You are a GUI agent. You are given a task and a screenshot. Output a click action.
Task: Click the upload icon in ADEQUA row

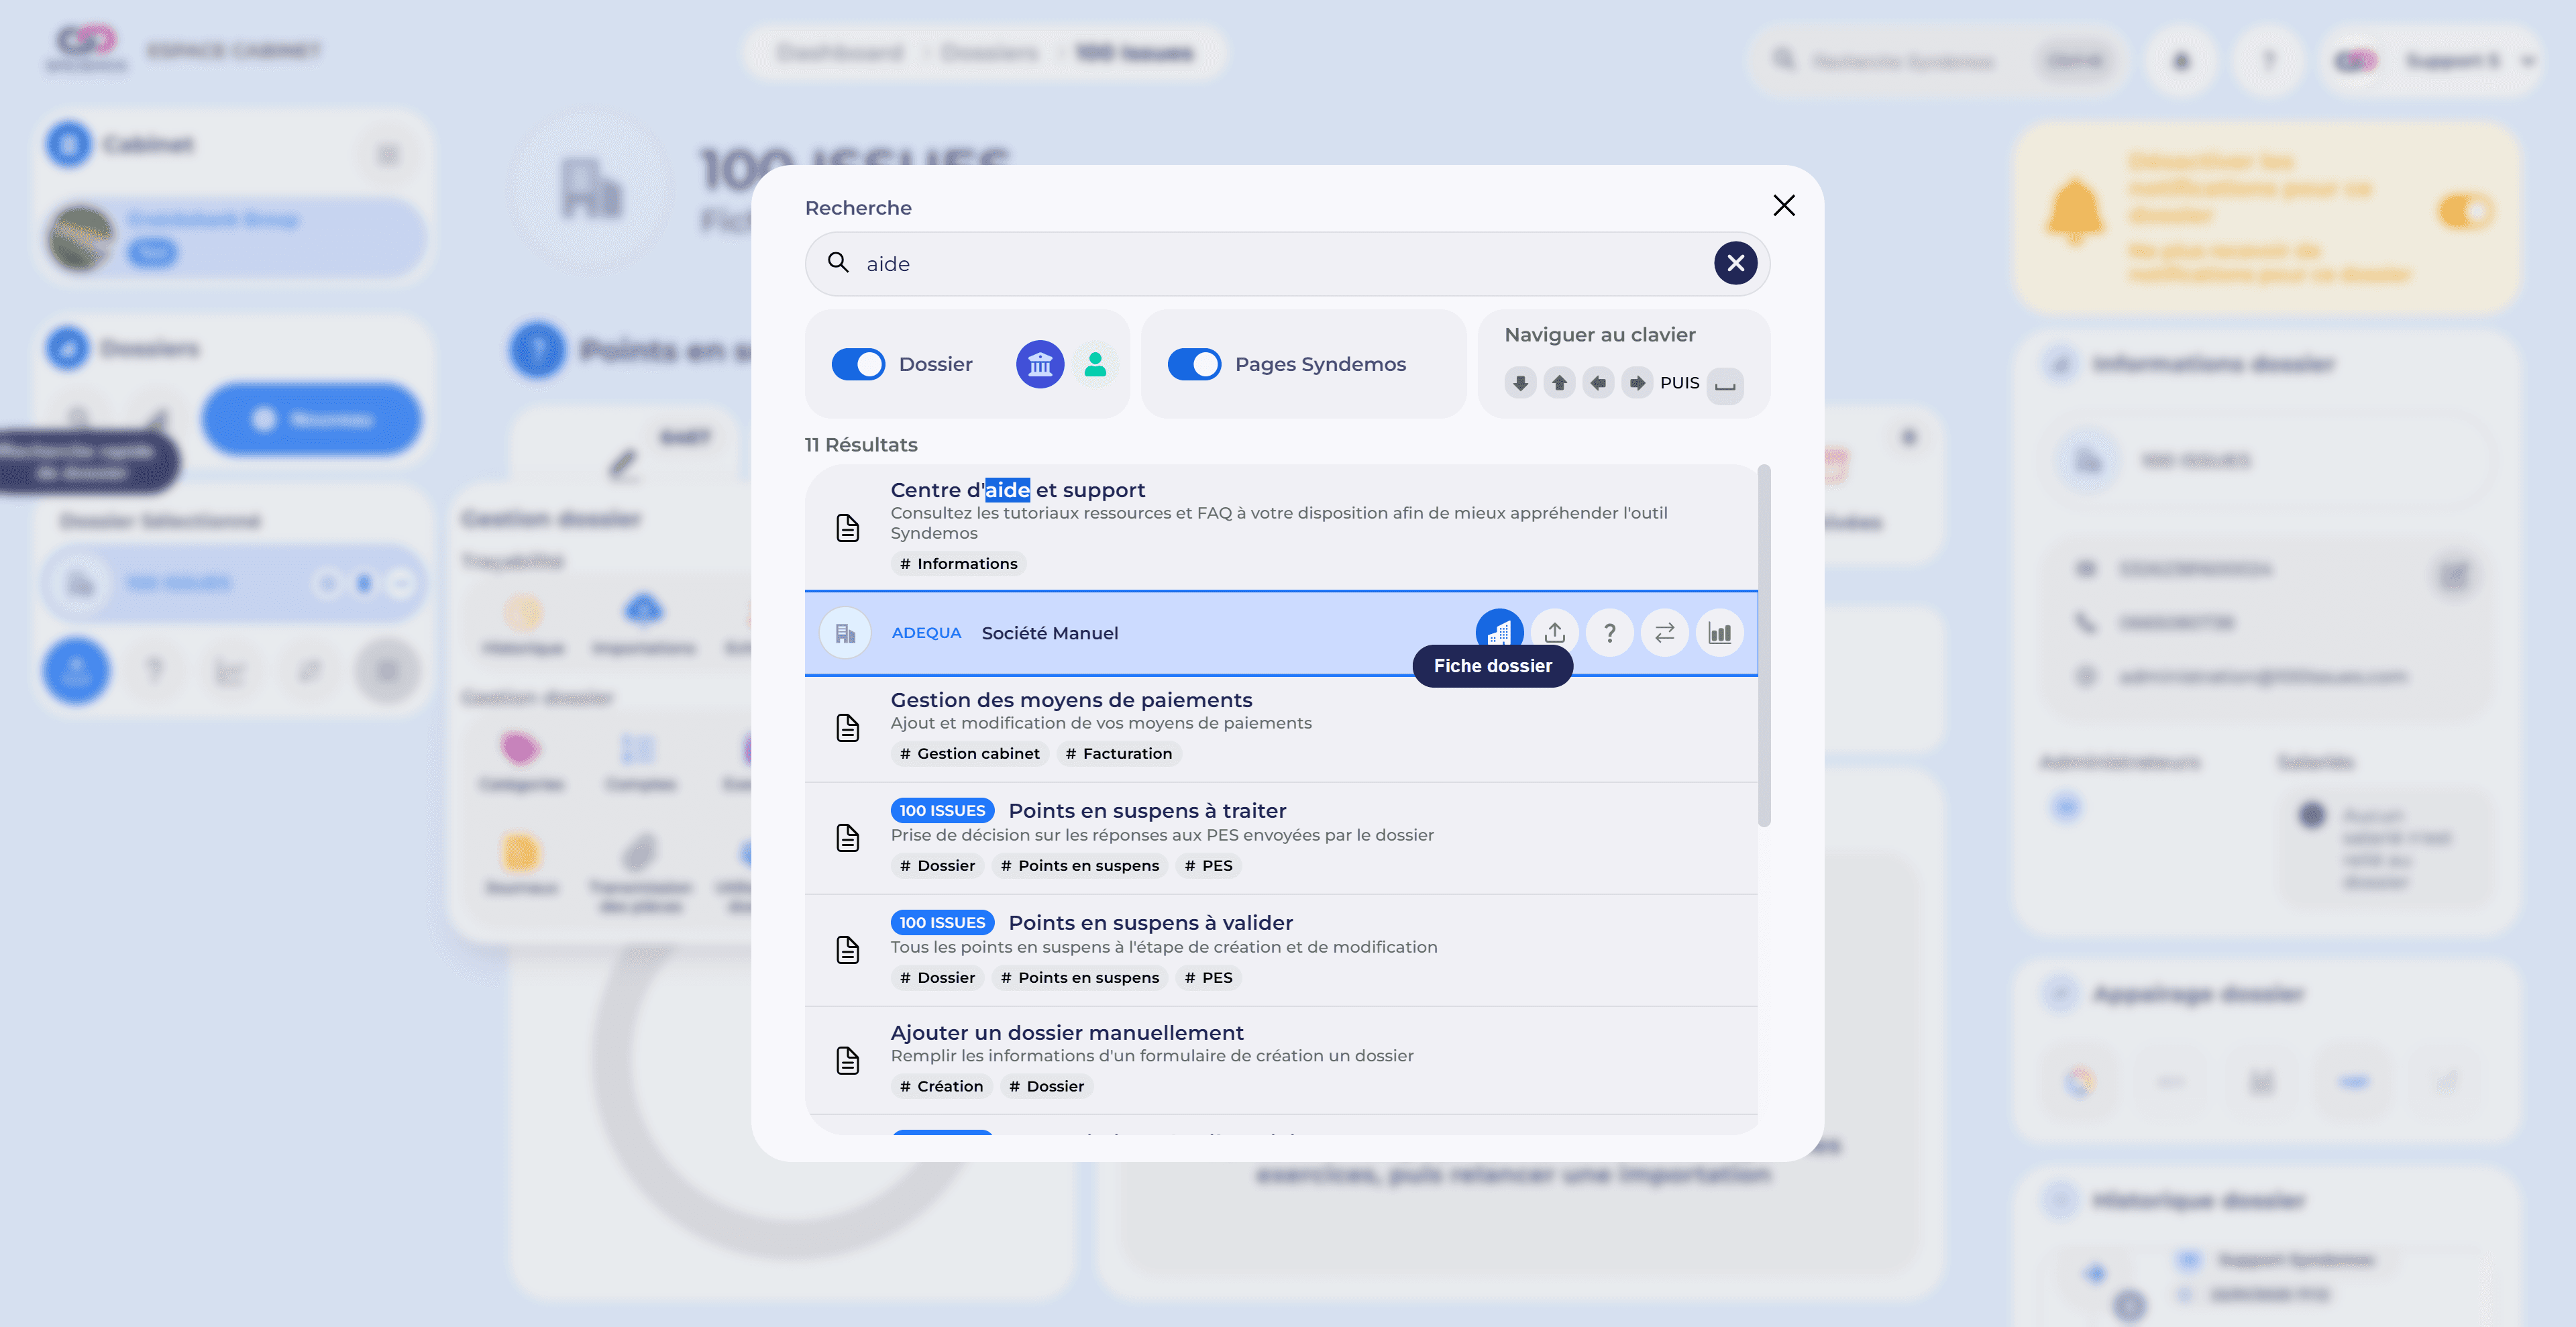1554,632
